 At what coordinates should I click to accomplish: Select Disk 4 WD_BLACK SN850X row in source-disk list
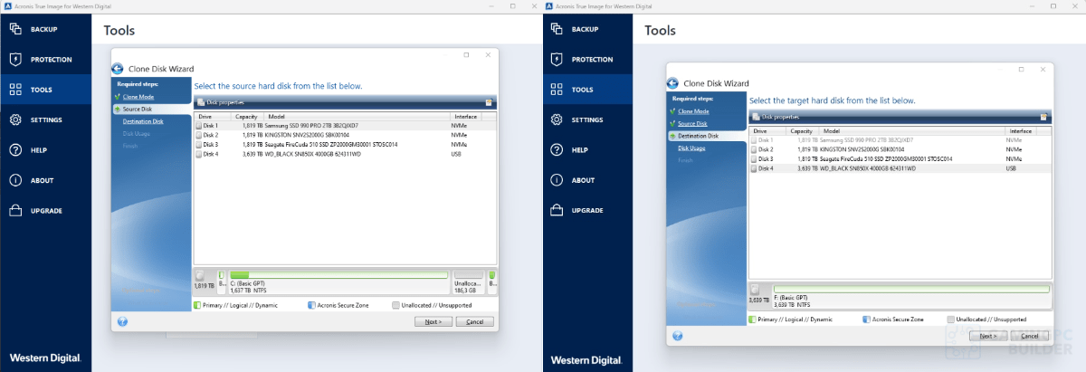(x=345, y=154)
